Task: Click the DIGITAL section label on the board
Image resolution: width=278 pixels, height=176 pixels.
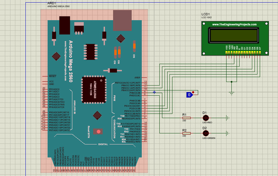Action: [x=103, y=144]
